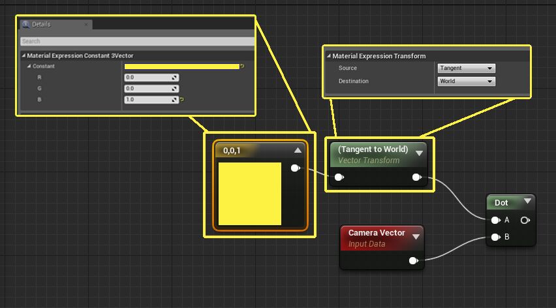Click the Dot node B input pin
556x308 pixels.
pos(495,237)
